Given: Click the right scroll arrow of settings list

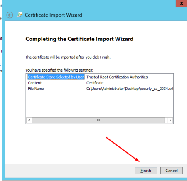Looking at the screenshot, I should pyautogui.click(x=170, y=120).
